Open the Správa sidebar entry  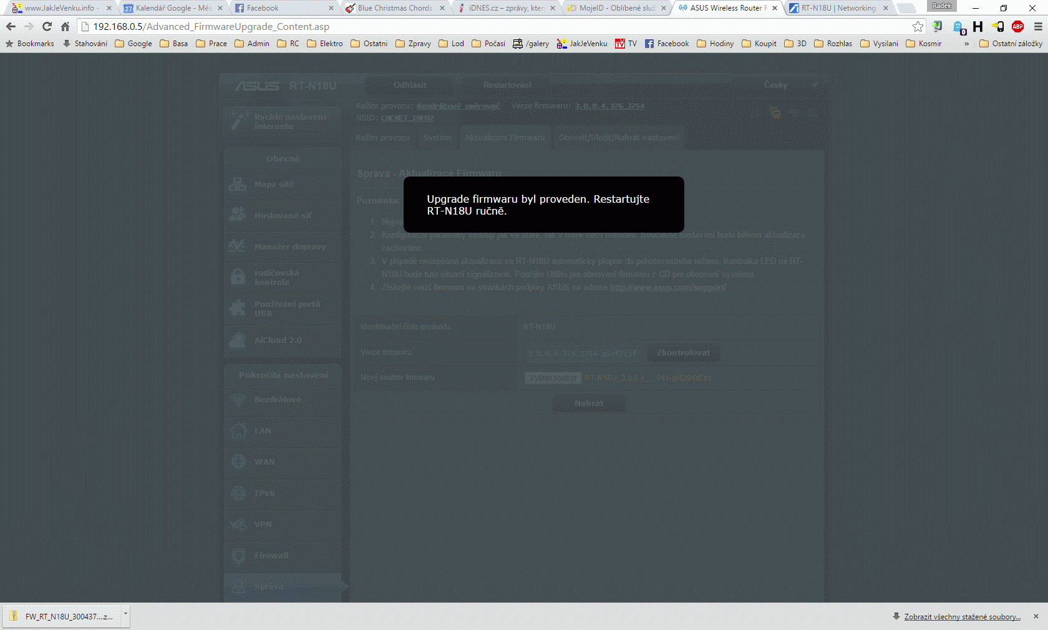click(x=283, y=586)
